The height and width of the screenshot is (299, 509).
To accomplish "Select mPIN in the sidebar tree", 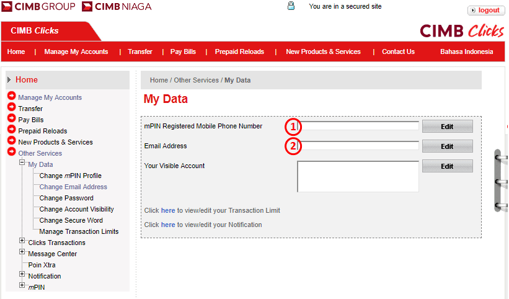I will (37, 287).
